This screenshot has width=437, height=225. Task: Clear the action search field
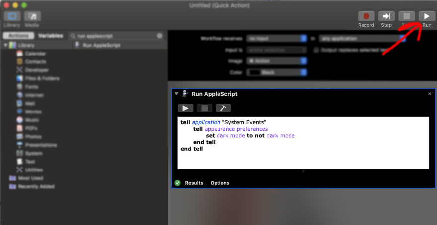tap(160, 36)
